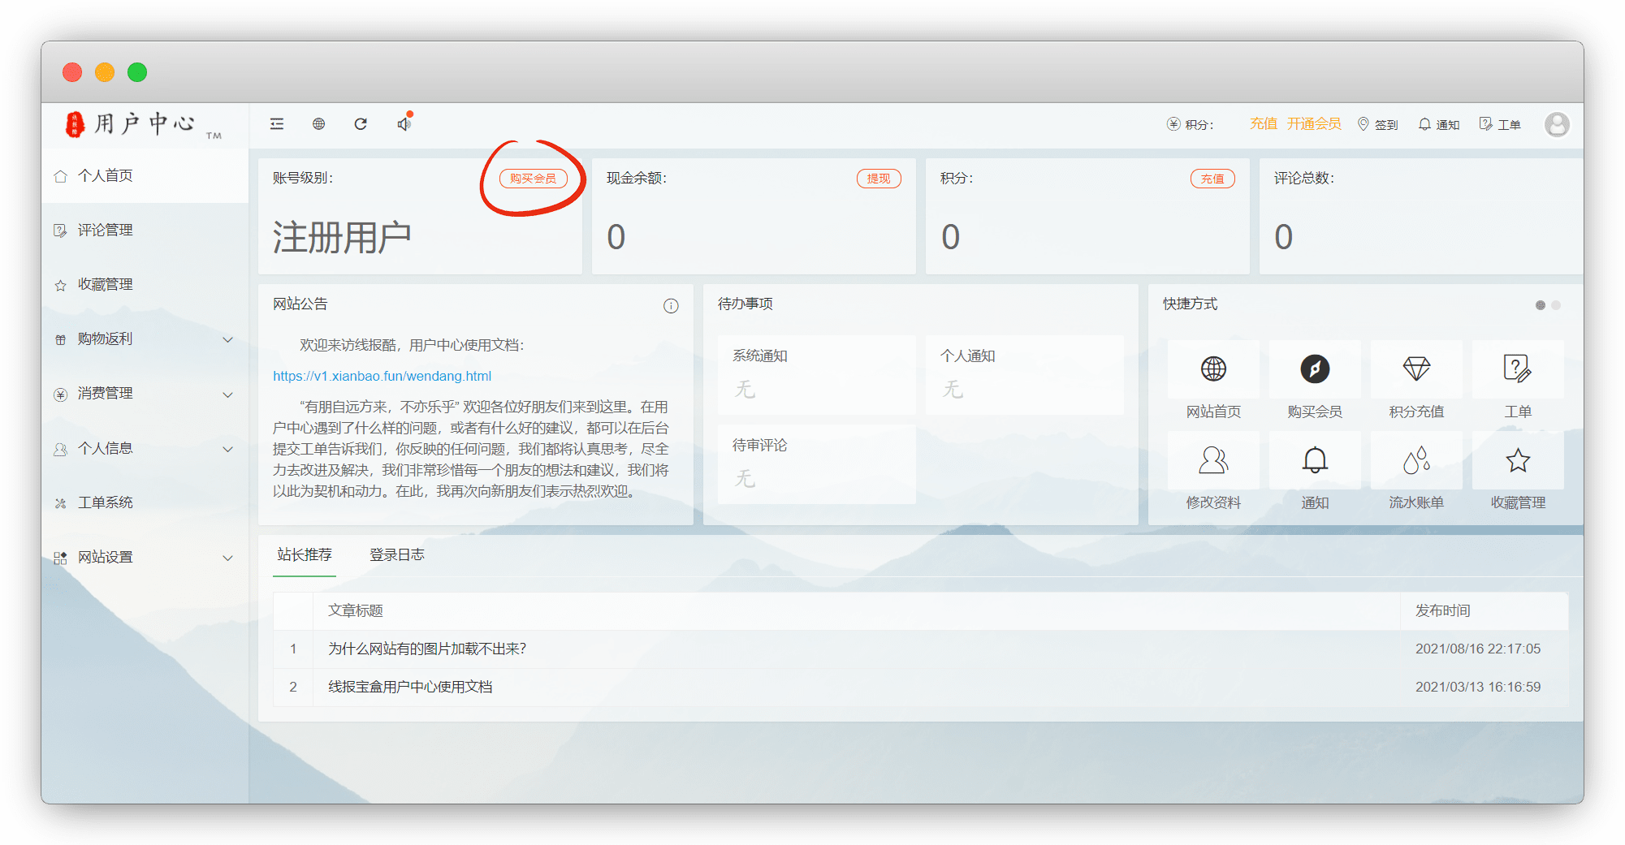Open the speaker announcement icon
Image resolution: width=1625 pixels, height=845 pixels.
(404, 124)
